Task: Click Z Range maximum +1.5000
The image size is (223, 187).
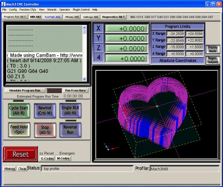Action: click(x=195, y=47)
